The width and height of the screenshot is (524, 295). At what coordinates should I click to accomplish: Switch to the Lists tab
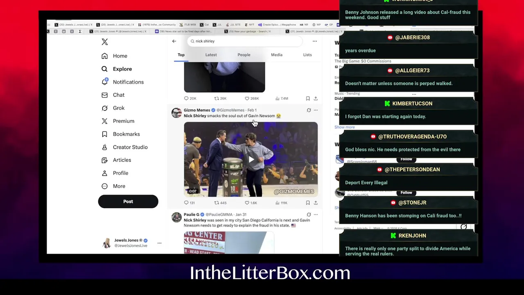tap(307, 55)
